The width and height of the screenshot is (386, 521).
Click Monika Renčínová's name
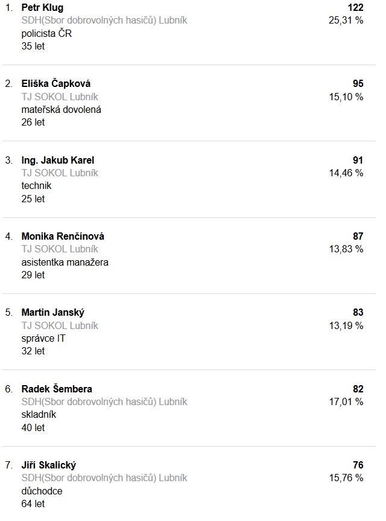click(62, 236)
